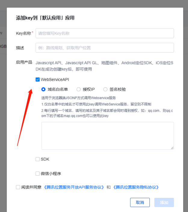
Task: Click the textarea resize handle corner
Action: (x=172, y=148)
